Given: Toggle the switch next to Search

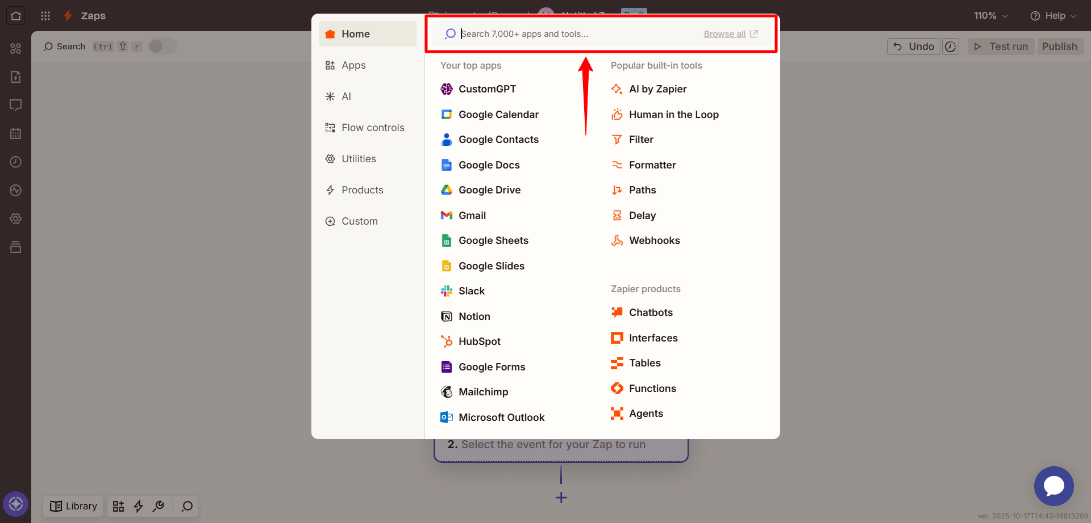Looking at the screenshot, I should pos(163,46).
